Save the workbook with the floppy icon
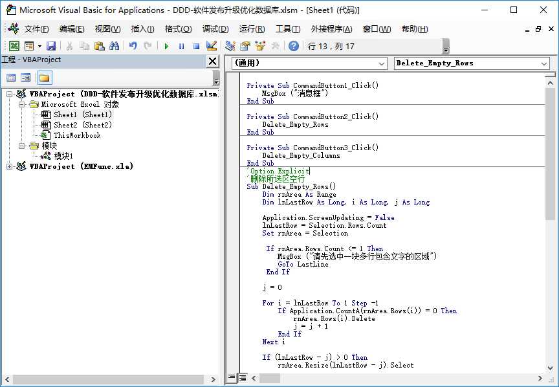 51,46
